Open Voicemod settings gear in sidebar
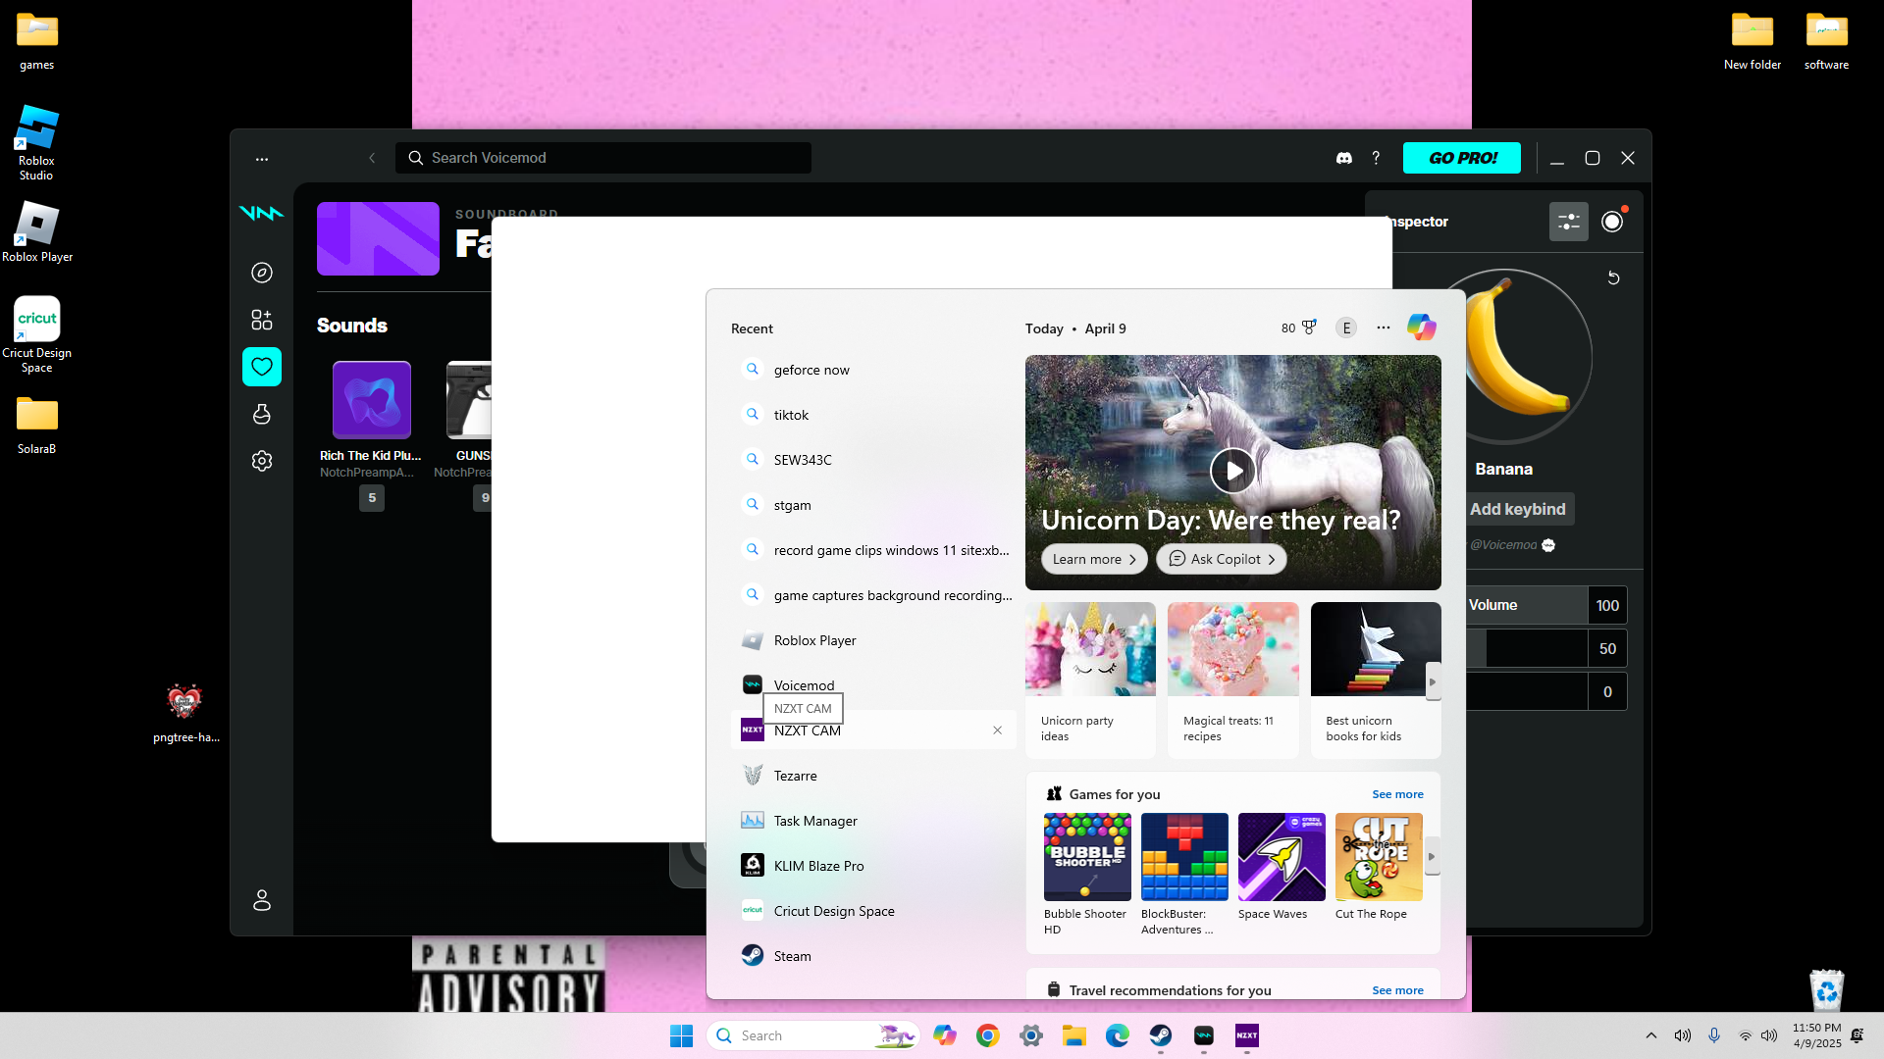The image size is (1884, 1059). (x=262, y=461)
